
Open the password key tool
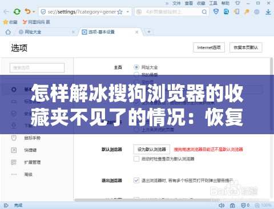pos(247,12)
